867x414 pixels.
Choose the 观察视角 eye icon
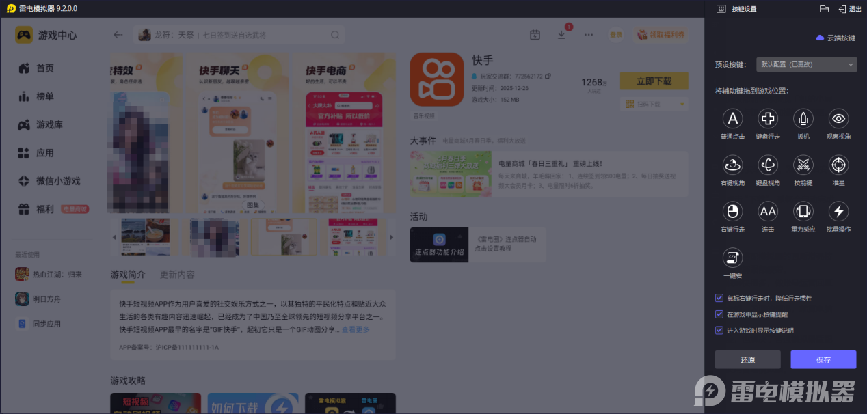[x=839, y=118]
